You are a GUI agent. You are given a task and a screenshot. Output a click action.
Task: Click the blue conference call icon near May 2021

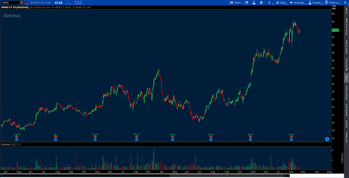click(16, 140)
